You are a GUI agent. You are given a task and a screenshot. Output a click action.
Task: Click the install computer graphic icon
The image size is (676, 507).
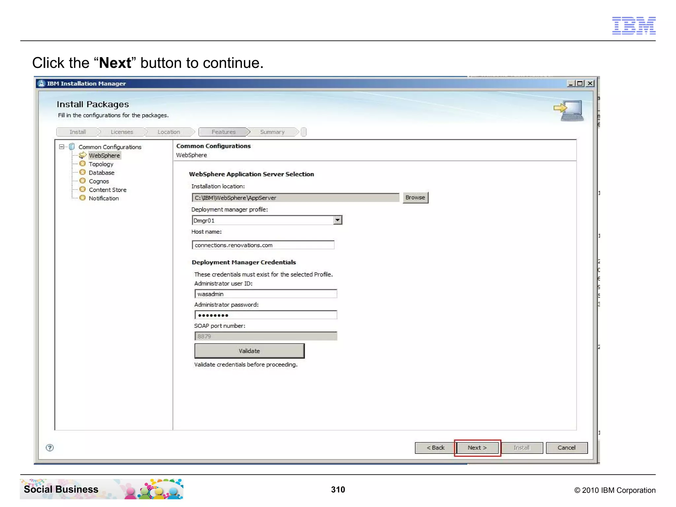pos(568,111)
